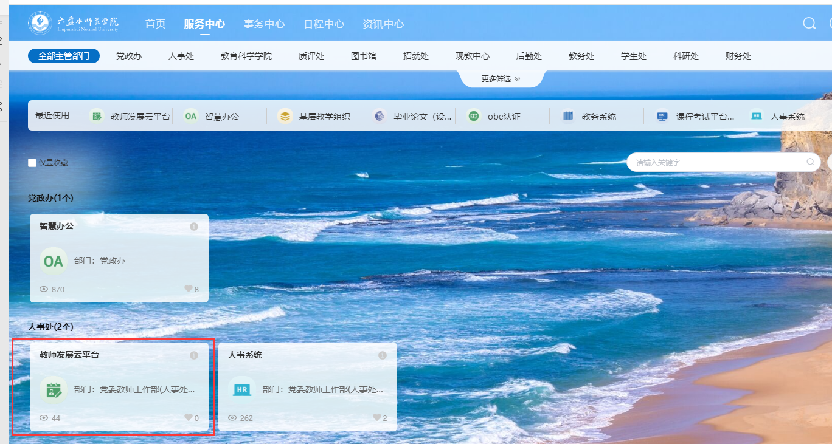Screen dimensions: 832x444
Task: Enable the 仅显收藏 checkbox
Action: pyautogui.click(x=32, y=163)
